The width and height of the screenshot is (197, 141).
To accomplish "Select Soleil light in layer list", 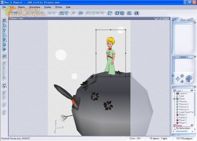I will pos(181,96).
